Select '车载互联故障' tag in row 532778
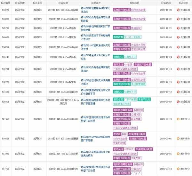The height and width of the screenshot is (176, 192). click(x=138, y=80)
